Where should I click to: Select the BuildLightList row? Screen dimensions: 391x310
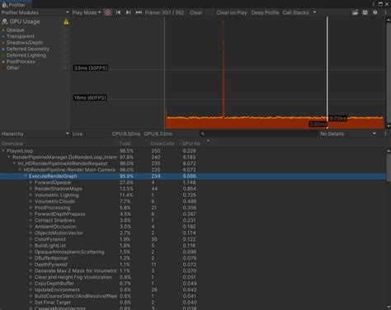pyautogui.click(x=193, y=246)
